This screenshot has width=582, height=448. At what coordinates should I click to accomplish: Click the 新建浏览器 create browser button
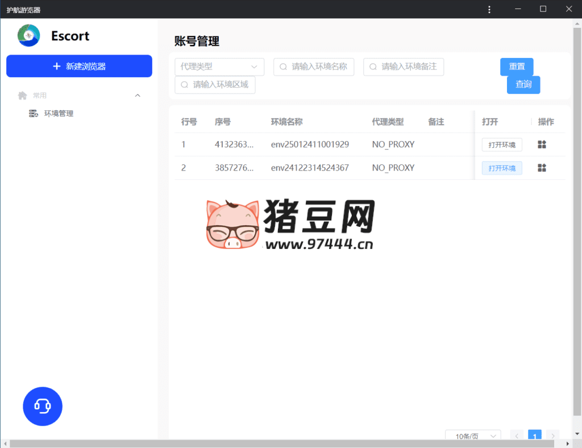point(79,66)
